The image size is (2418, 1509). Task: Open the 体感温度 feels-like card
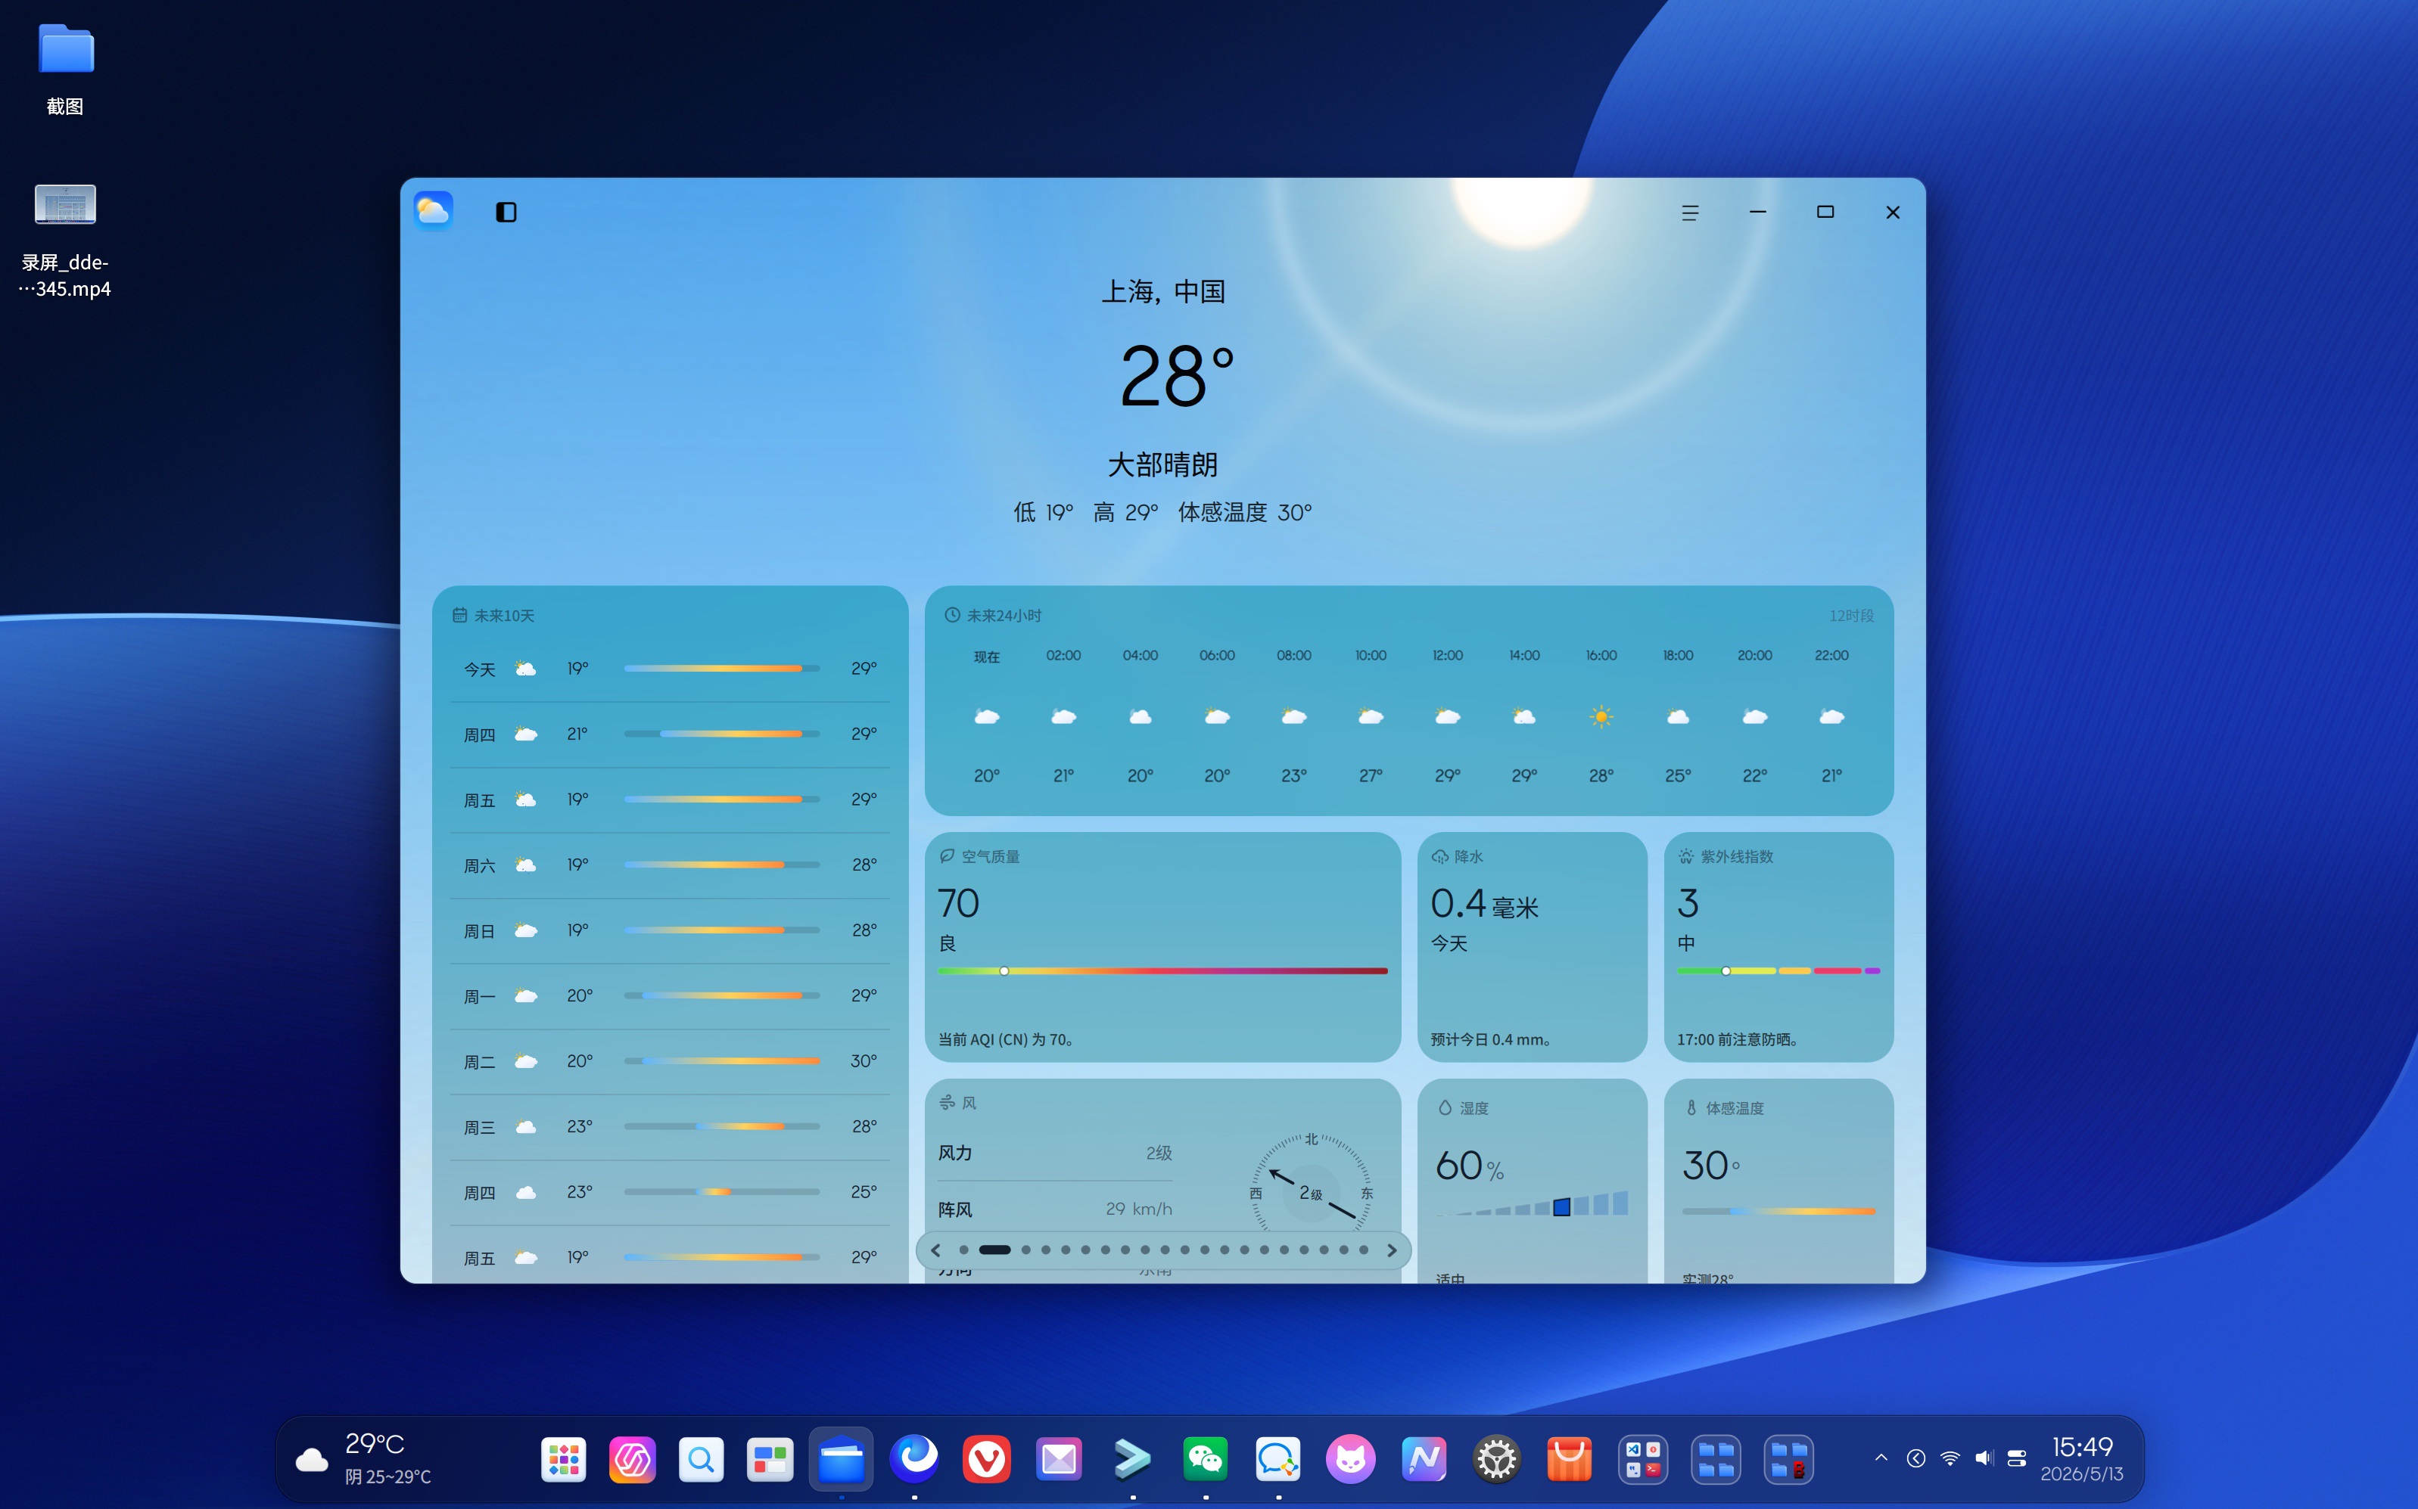pyautogui.click(x=1778, y=1181)
